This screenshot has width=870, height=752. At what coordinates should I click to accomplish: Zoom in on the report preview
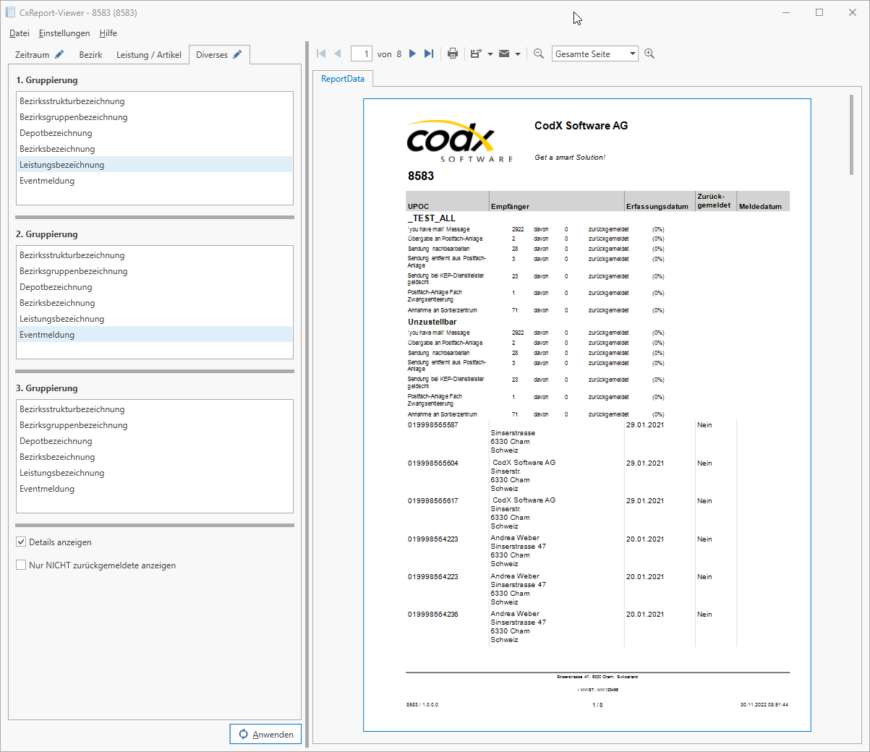coord(649,53)
